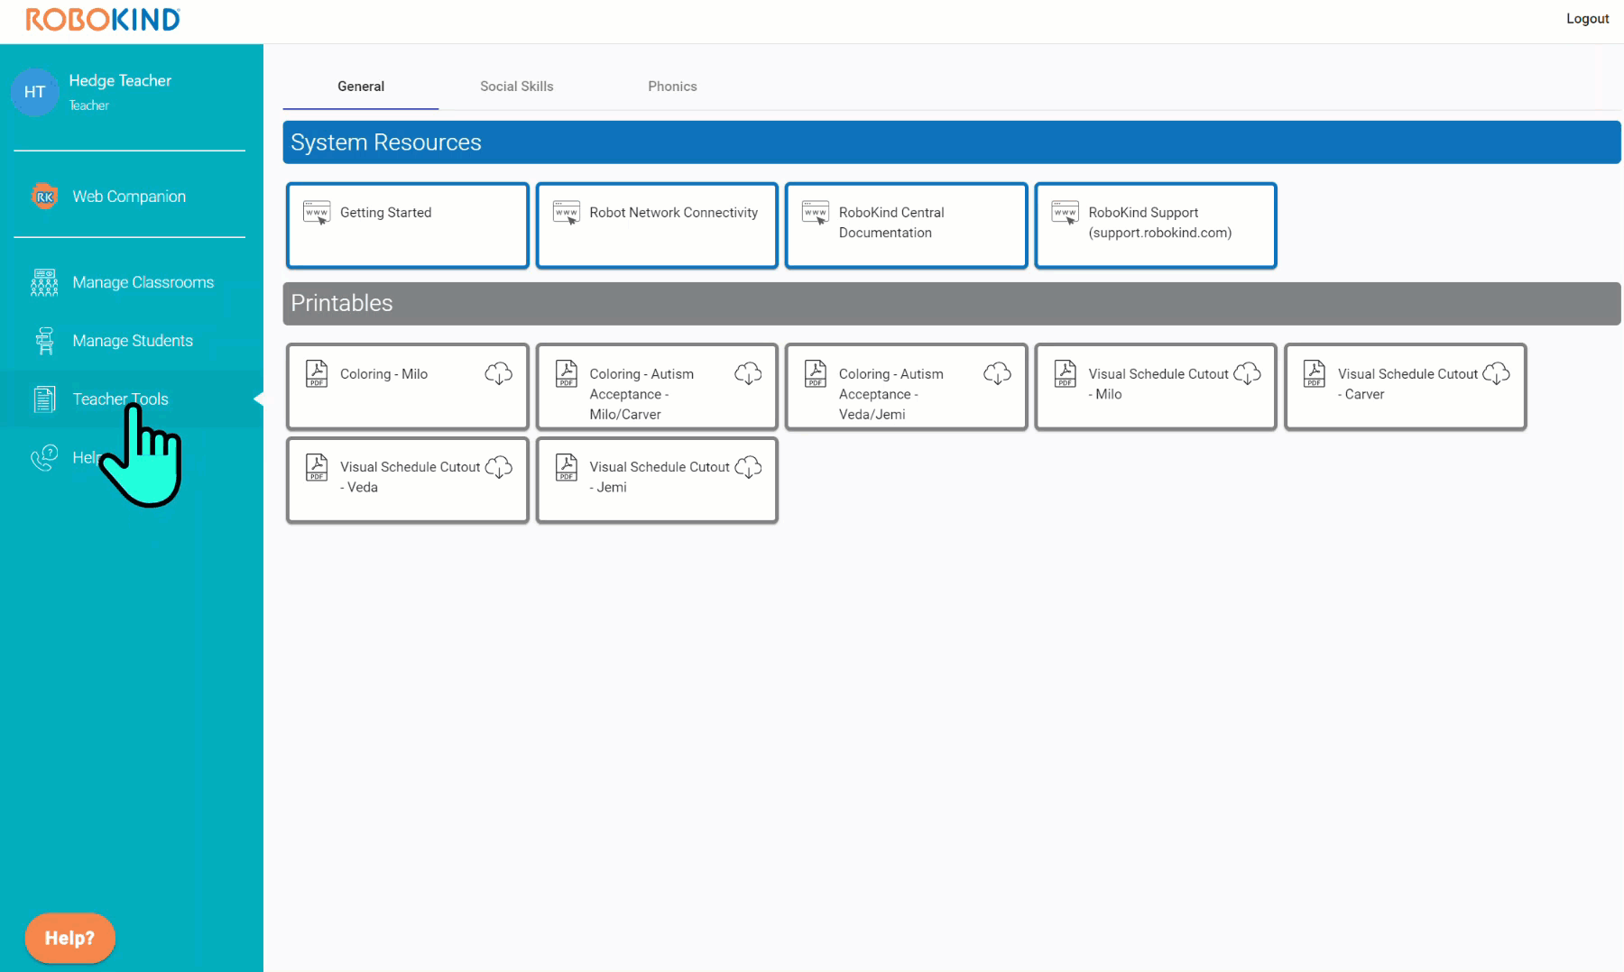Click the Manage Classrooms sidebar icon
The image size is (1624, 972).
tap(44, 282)
